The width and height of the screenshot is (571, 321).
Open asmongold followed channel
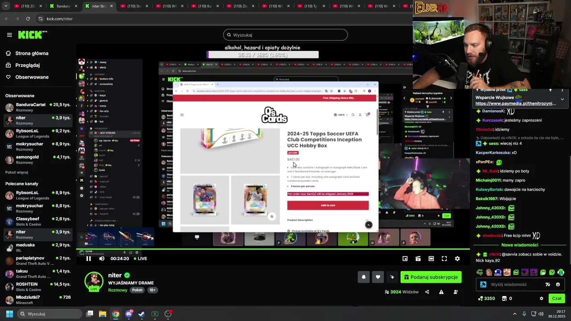point(38,160)
